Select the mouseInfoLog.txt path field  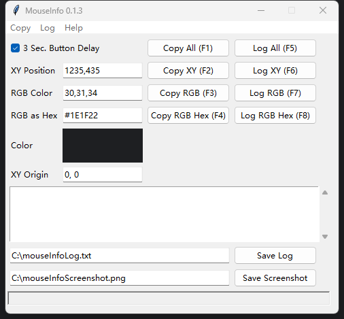[120, 256]
